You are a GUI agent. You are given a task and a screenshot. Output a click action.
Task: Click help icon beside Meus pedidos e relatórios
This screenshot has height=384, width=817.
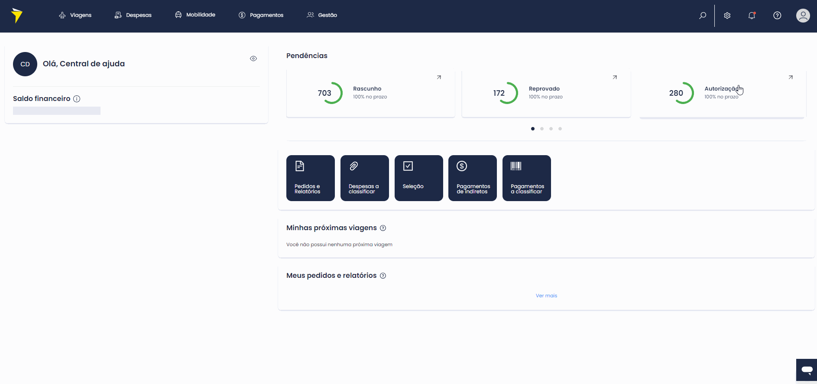[383, 276]
